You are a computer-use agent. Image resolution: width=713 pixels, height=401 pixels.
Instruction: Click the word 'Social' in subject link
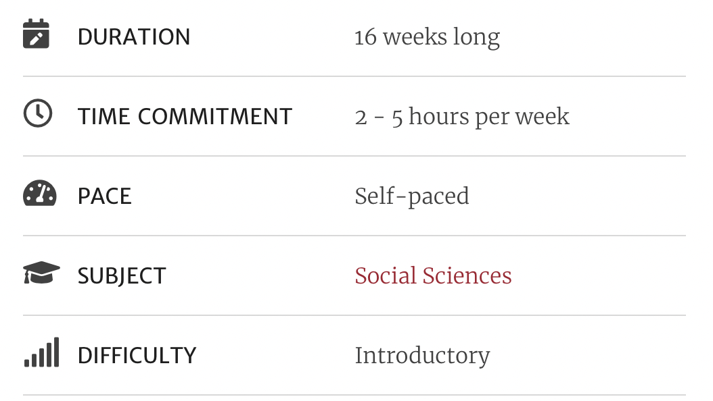(385, 276)
